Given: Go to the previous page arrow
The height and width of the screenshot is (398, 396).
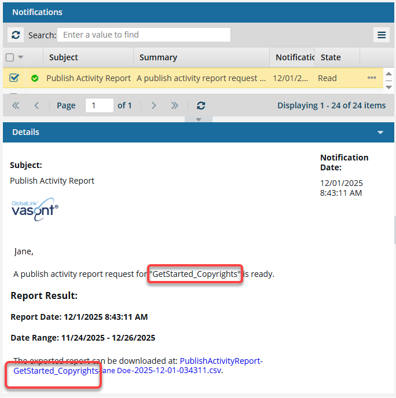Looking at the screenshot, I should coord(36,105).
